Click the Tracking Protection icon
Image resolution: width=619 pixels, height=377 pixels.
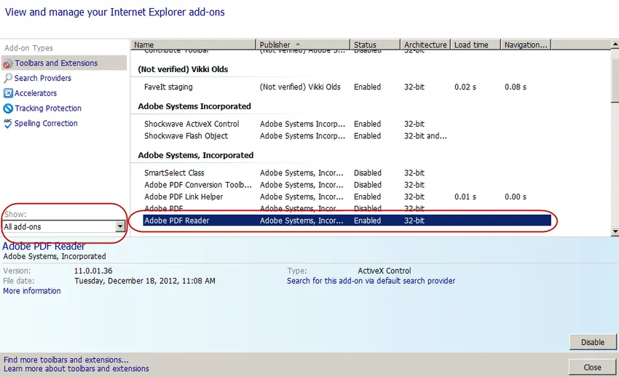[8, 108]
